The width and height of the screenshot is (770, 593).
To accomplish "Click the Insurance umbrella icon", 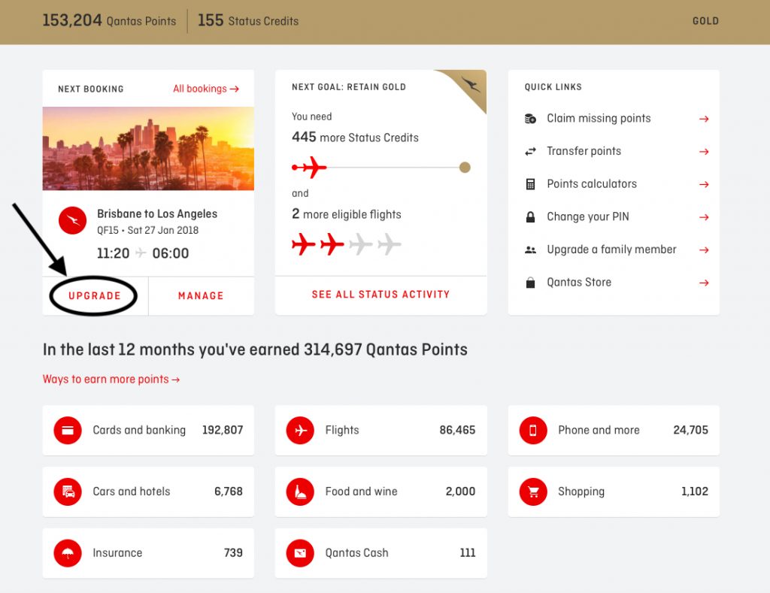I will (x=68, y=553).
